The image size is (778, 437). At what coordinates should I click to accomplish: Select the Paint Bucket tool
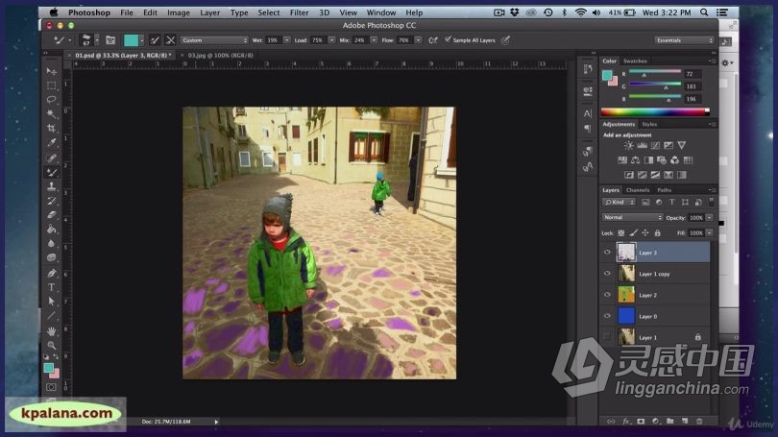(51, 230)
